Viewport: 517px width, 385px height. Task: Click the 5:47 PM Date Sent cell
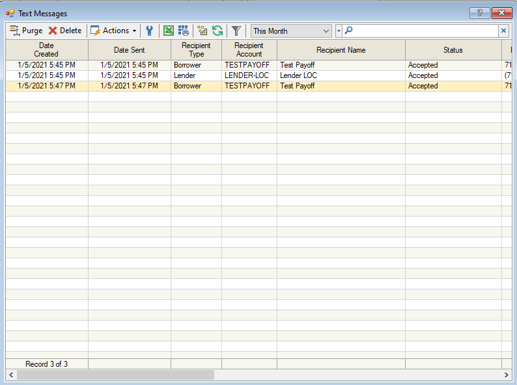(129, 86)
